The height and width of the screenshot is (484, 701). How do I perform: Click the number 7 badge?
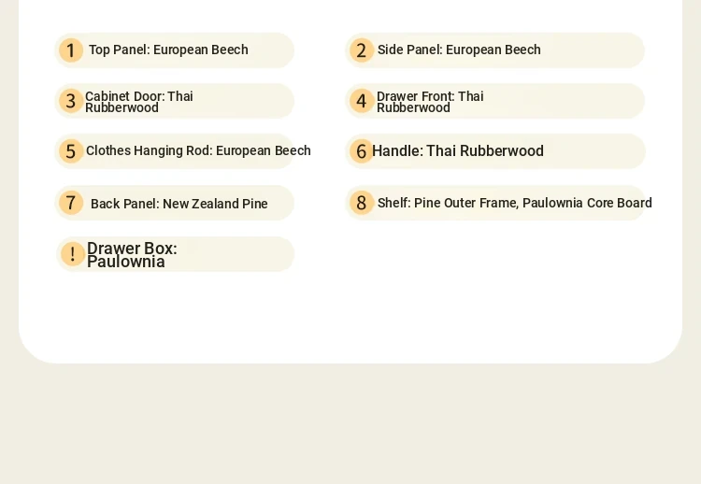[x=71, y=203]
